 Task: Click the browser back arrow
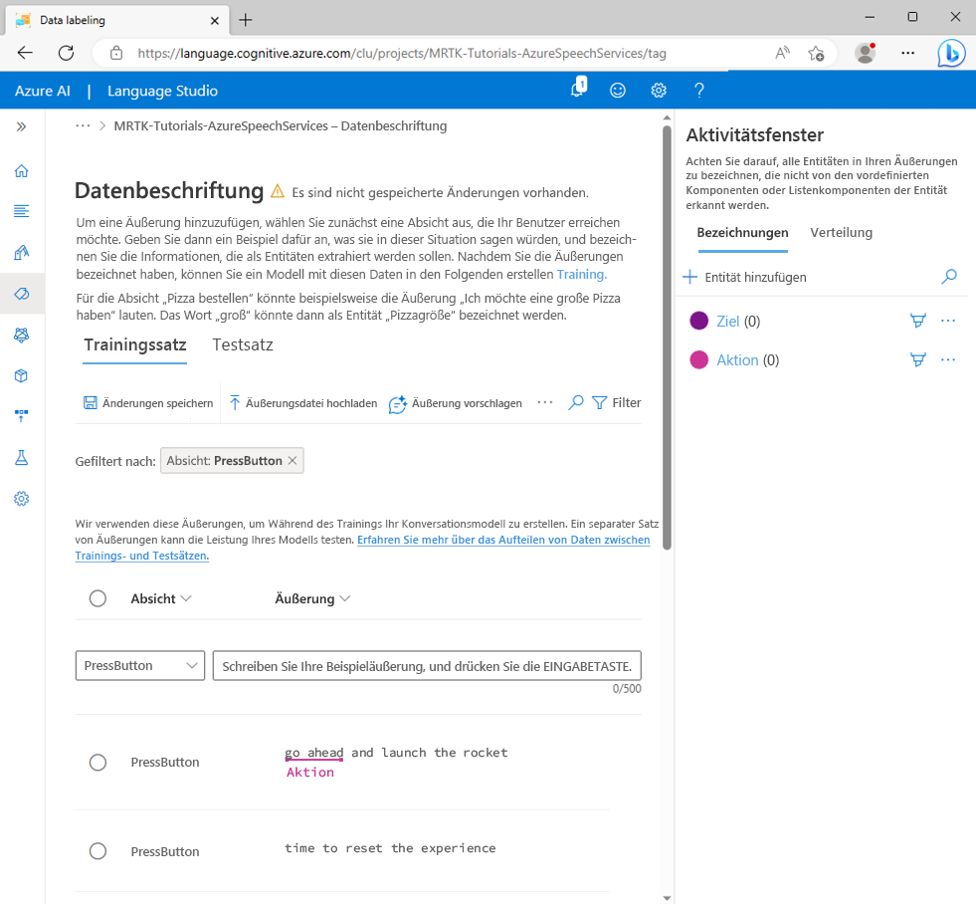[x=25, y=53]
